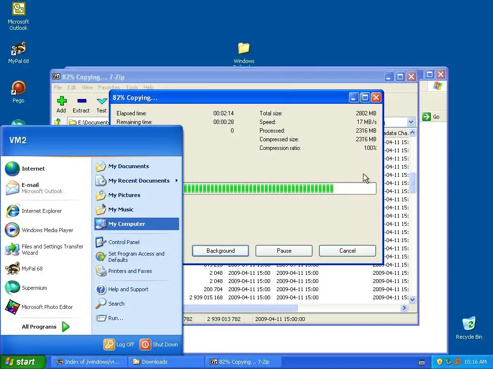Select the row with size 2 939 015 168
Viewport: 493px width, 369px height.
[296, 297]
